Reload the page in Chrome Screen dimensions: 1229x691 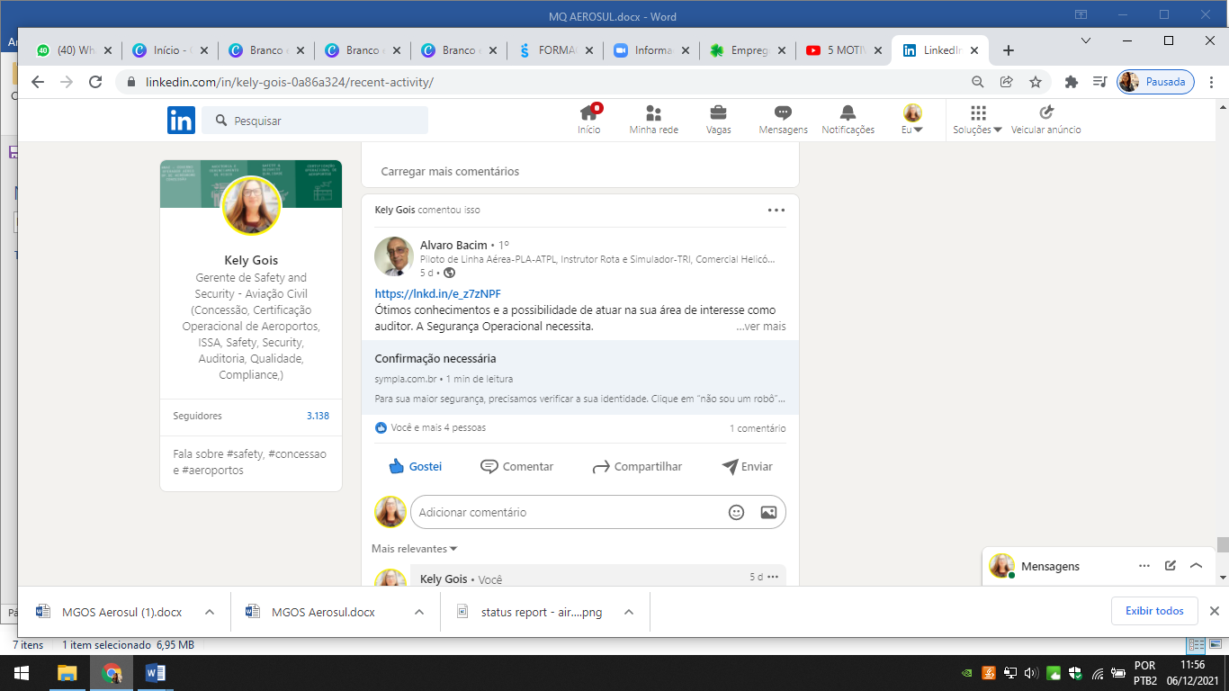coord(95,82)
